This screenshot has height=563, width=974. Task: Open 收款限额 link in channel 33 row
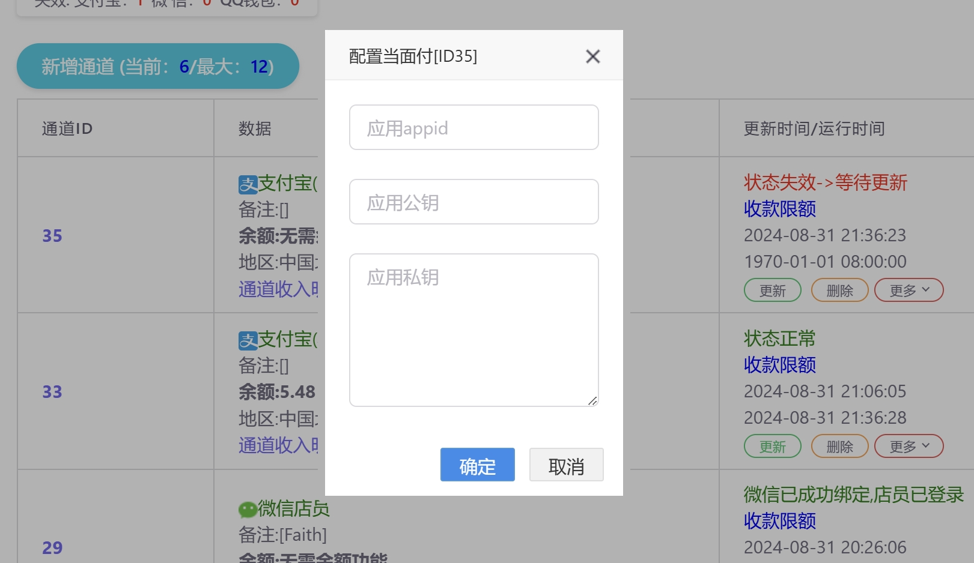779,365
